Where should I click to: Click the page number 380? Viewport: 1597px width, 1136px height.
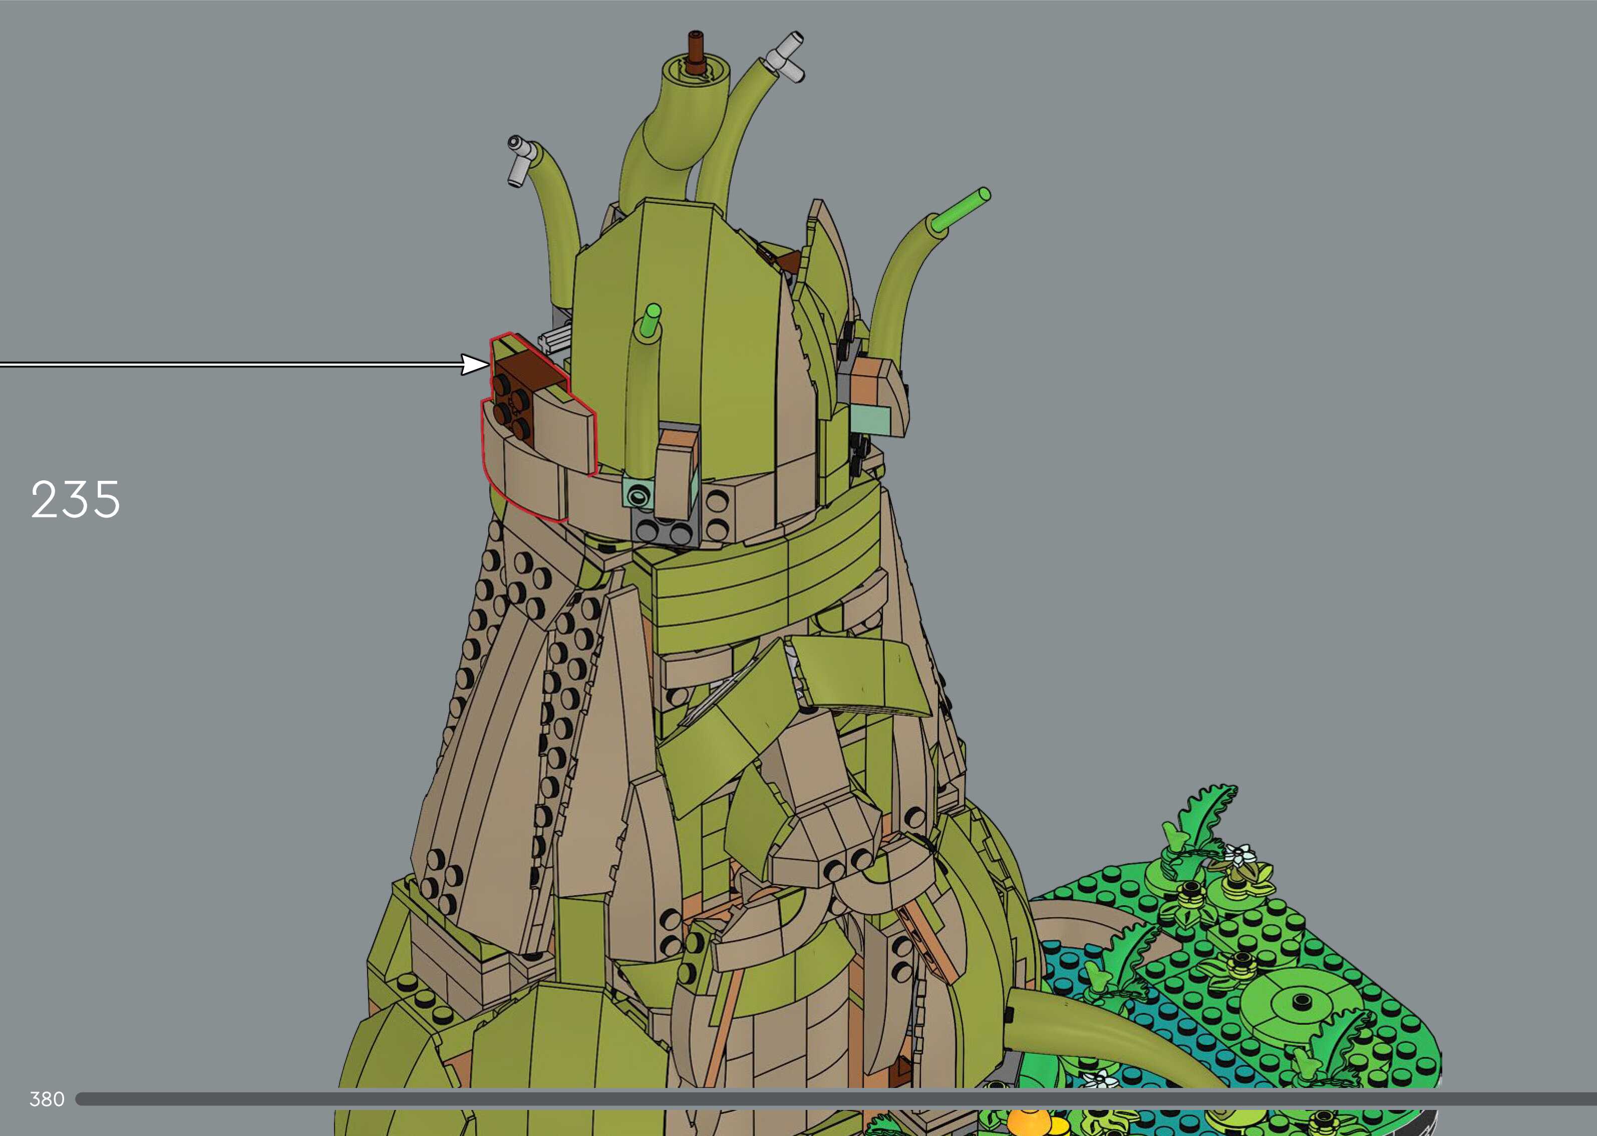tap(46, 1099)
